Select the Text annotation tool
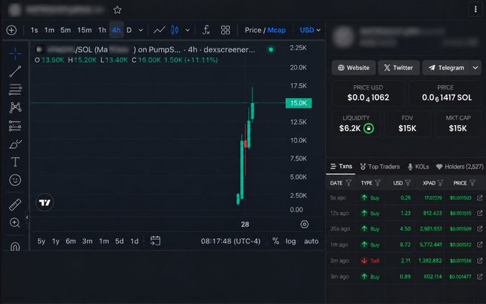This screenshot has width=486, height=304. click(15, 162)
